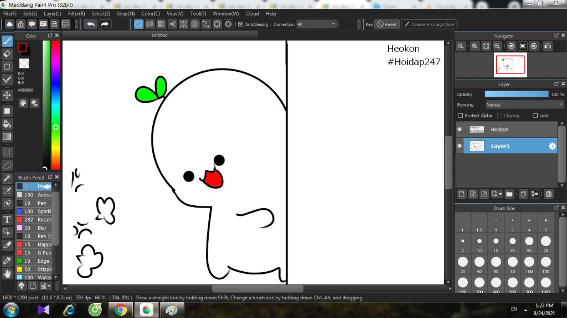567x318 pixels.
Task: Open the Select menu
Action: click(101, 13)
